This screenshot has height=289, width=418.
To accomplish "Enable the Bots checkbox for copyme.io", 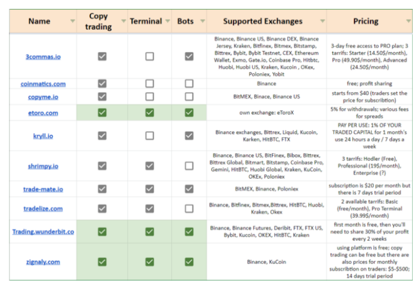I will pos(189,97).
